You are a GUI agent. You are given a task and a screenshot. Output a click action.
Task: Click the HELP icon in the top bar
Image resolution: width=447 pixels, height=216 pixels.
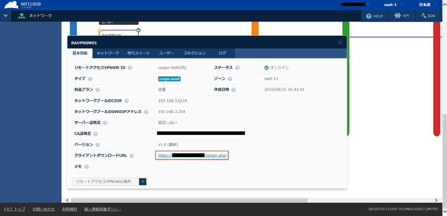coord(374,16)
